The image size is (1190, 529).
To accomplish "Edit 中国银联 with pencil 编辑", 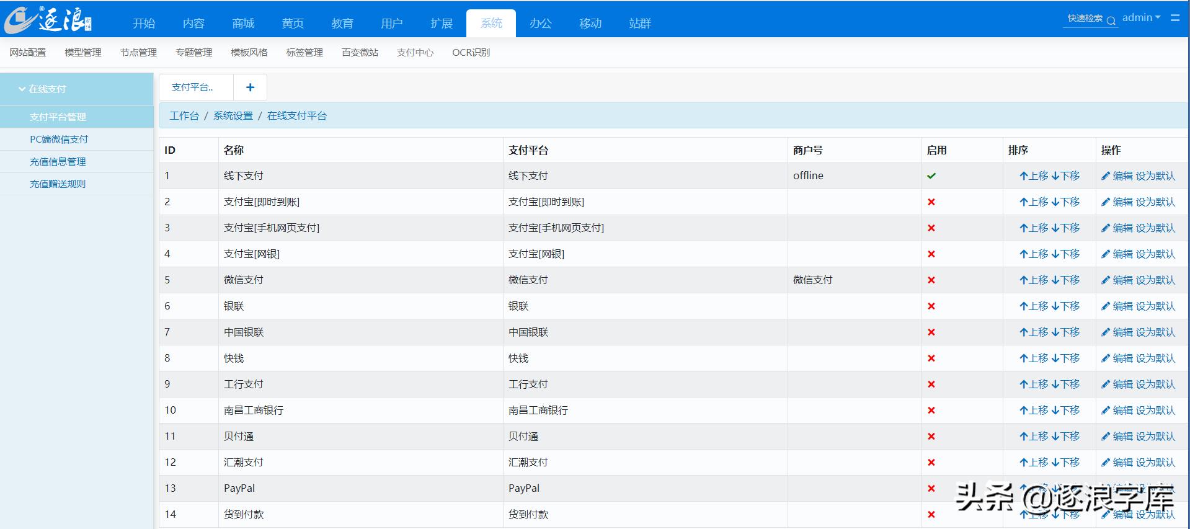I will pos(1117,332).
